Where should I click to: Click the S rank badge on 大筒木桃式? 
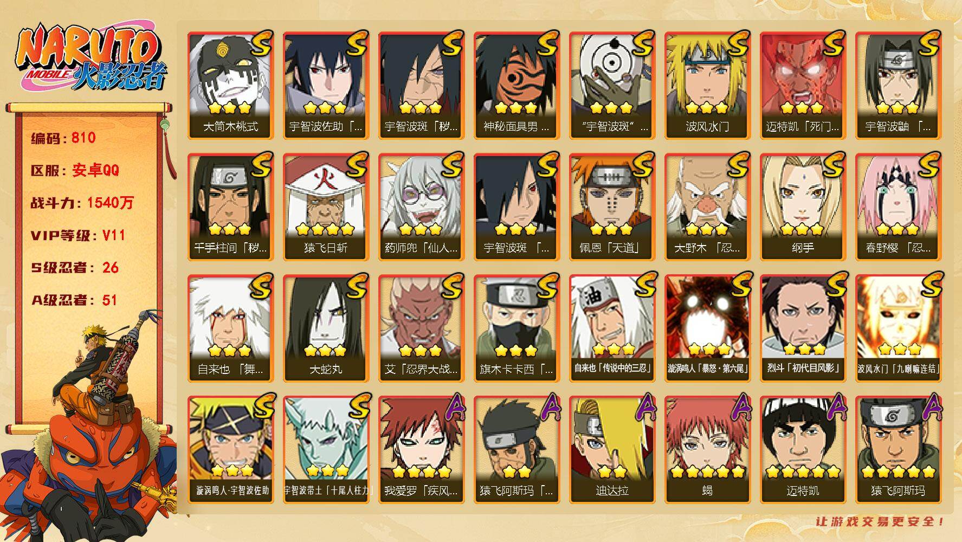point(260,43)
